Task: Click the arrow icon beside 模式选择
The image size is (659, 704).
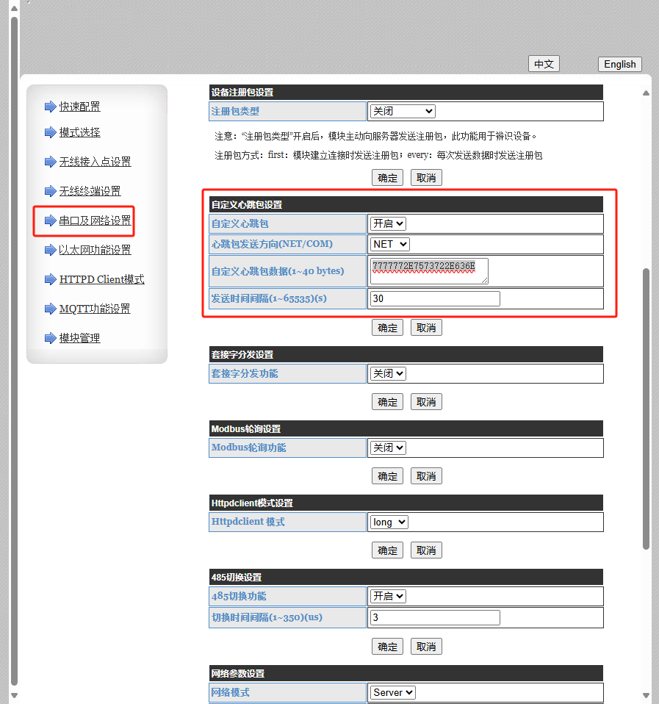Action: tap(50, 132)
